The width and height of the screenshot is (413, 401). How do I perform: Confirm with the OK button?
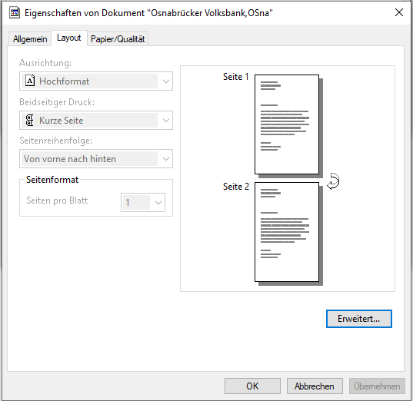(x=252, y=386)
